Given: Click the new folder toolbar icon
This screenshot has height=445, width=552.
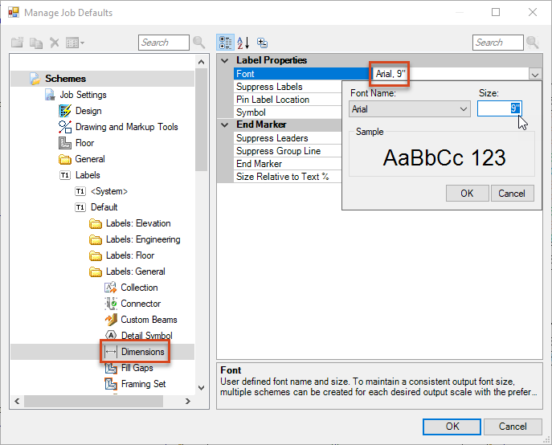Looking at the screenshot, I should (x=17, y=43).
